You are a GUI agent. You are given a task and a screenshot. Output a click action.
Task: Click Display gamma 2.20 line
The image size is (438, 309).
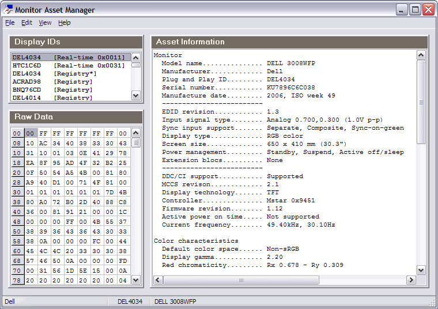click(x=222, y=257)
